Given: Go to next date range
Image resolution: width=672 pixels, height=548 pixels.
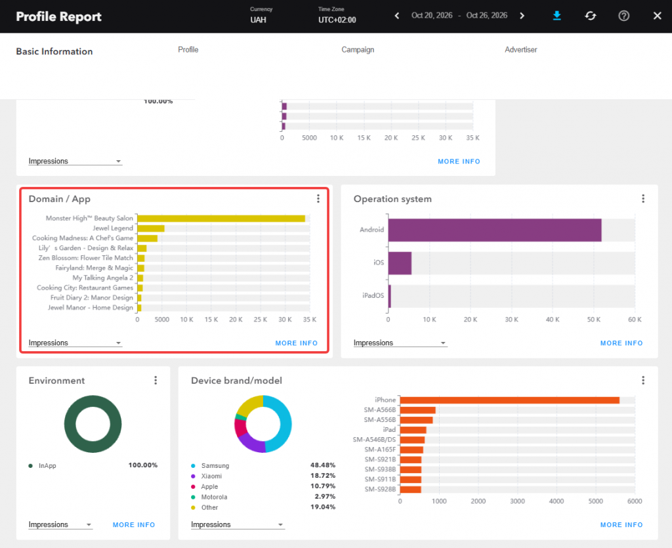Looking at the screenshot, I should click(522, 16).
